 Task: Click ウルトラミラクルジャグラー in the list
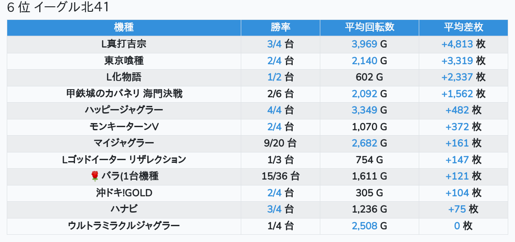click(x=124, y=226)
